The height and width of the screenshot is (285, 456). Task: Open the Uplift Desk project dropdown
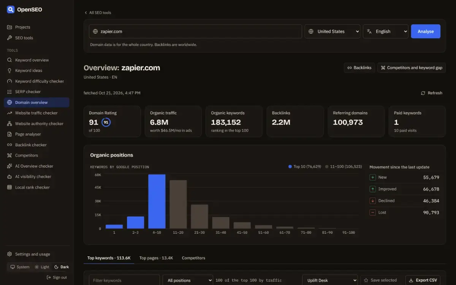click(330, 280)
